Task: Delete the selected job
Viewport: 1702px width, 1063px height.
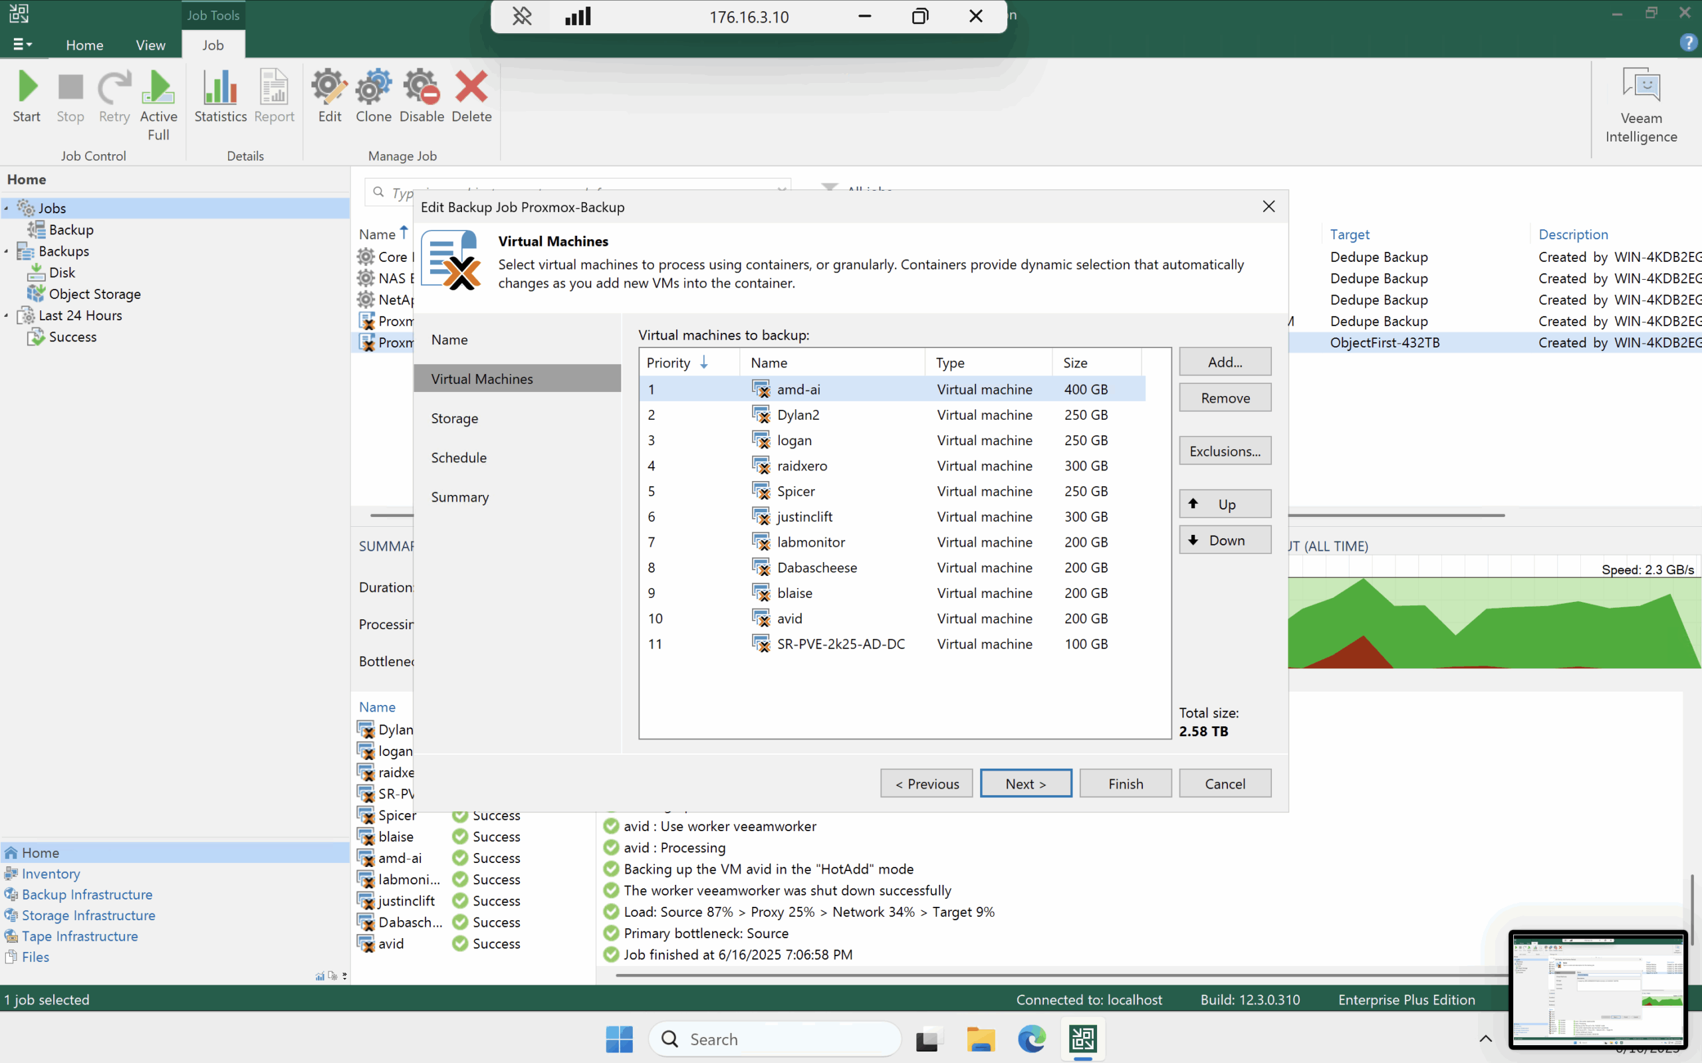Action: [x=471, y=96]
